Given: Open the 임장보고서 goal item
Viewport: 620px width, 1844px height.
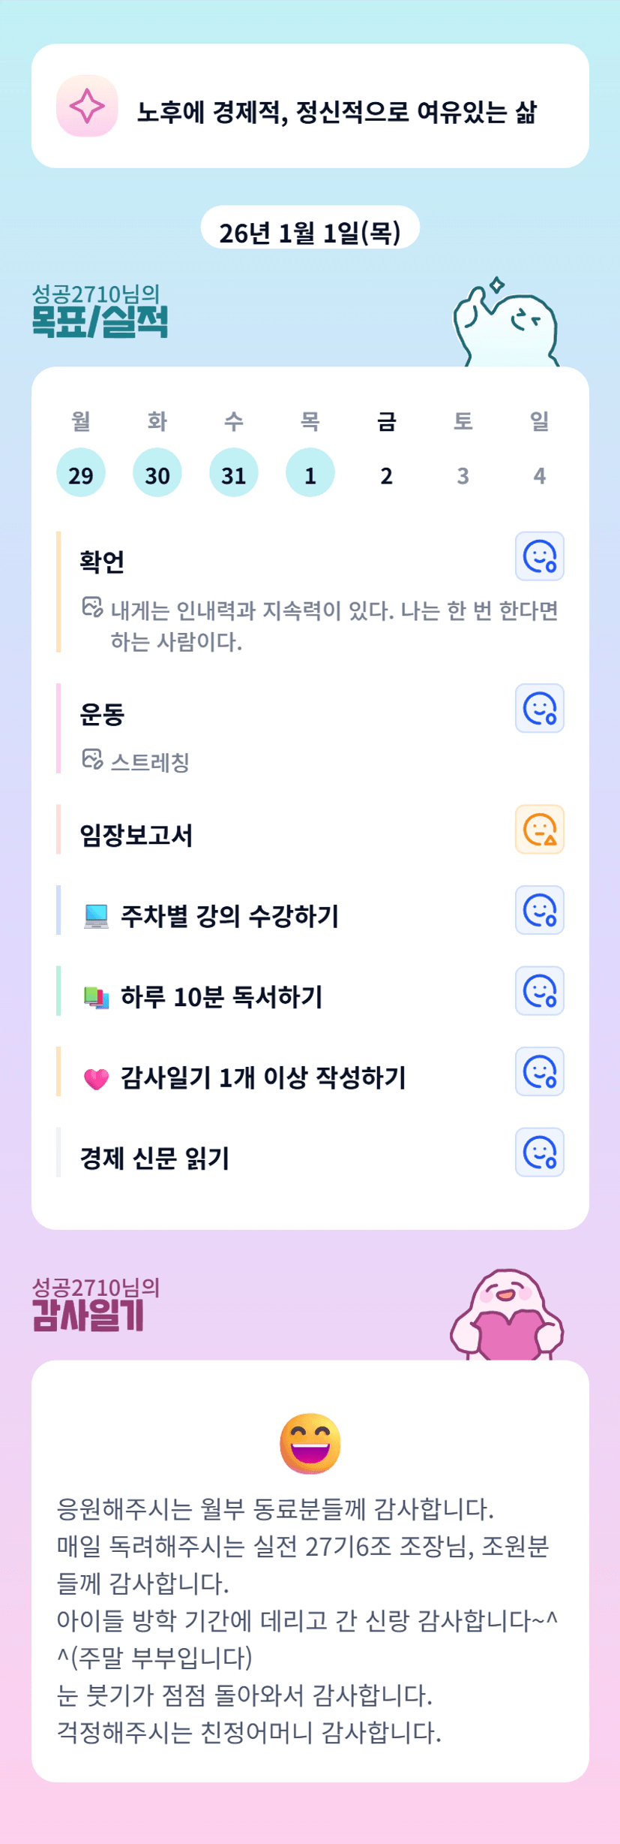Looking at the screenshot, I should click(x=136, y=835).
